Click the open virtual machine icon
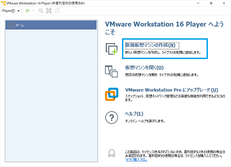This screenshot has width=231, height=167. pyautogui.click(x=111, y=72)
